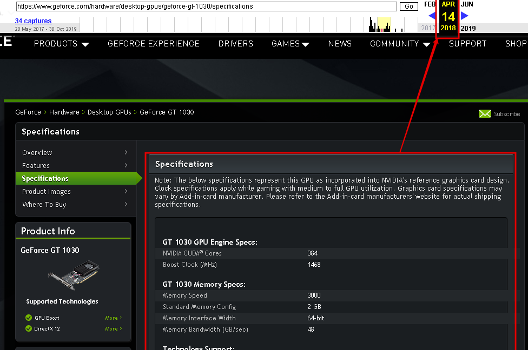Viewport: 528px width, 350px height.
Task: Select year 2019 in the capture timeline
Action: coord(468,29)
